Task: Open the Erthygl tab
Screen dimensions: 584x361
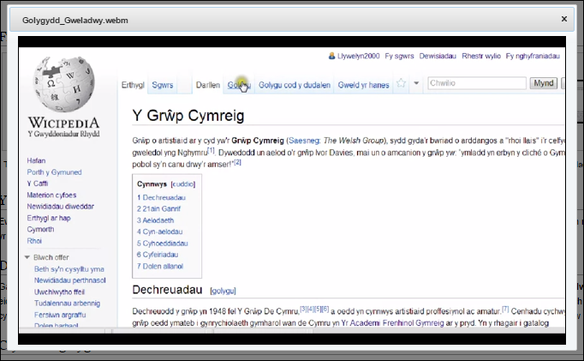Action: [x=133, y=85]
